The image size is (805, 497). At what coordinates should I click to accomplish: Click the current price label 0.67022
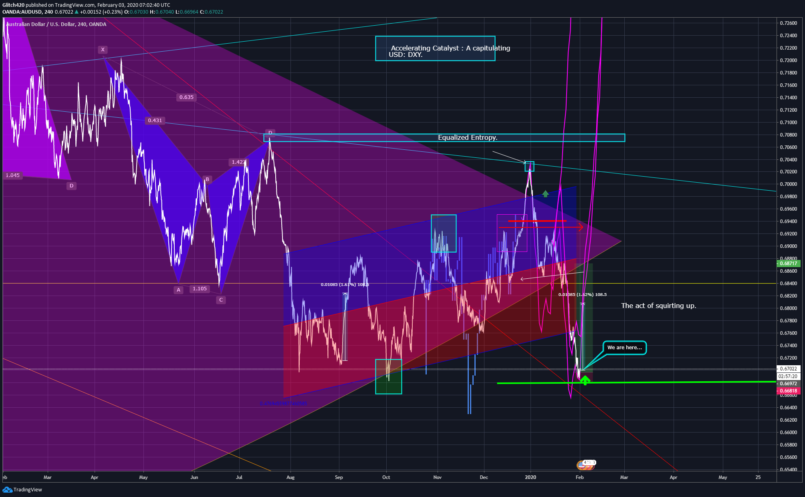(788, 369)
